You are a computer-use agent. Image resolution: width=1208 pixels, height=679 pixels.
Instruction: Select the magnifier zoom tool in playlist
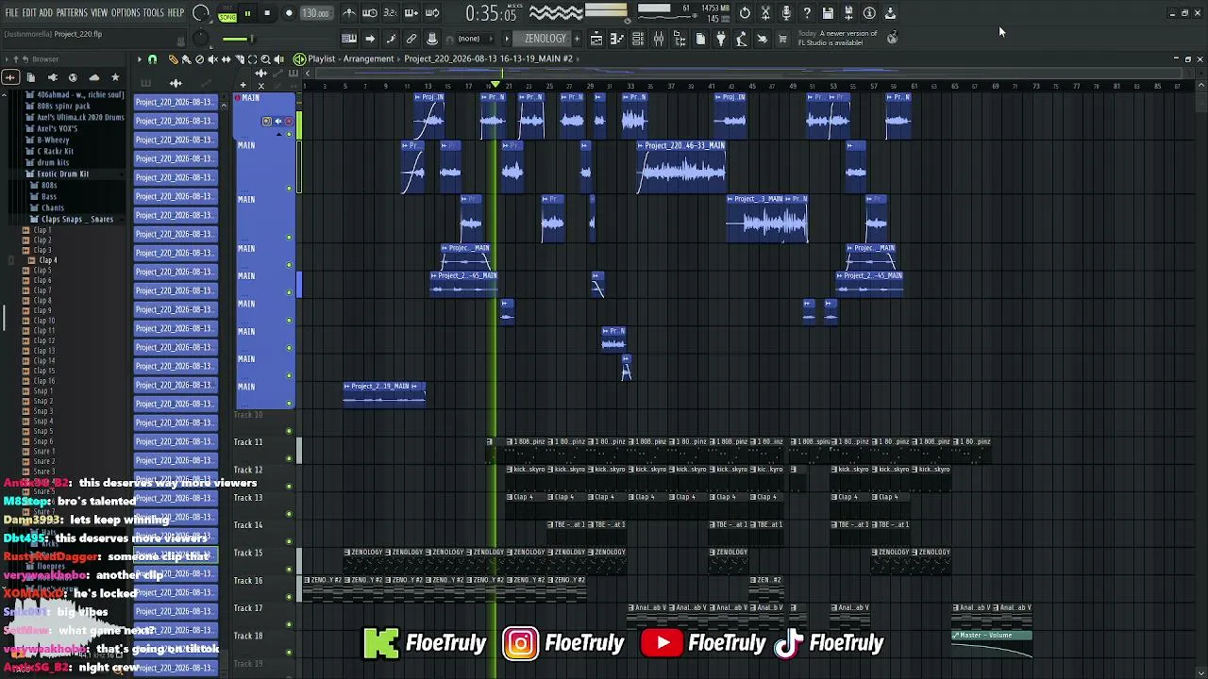pyautogui.click(x=265, y=59)
